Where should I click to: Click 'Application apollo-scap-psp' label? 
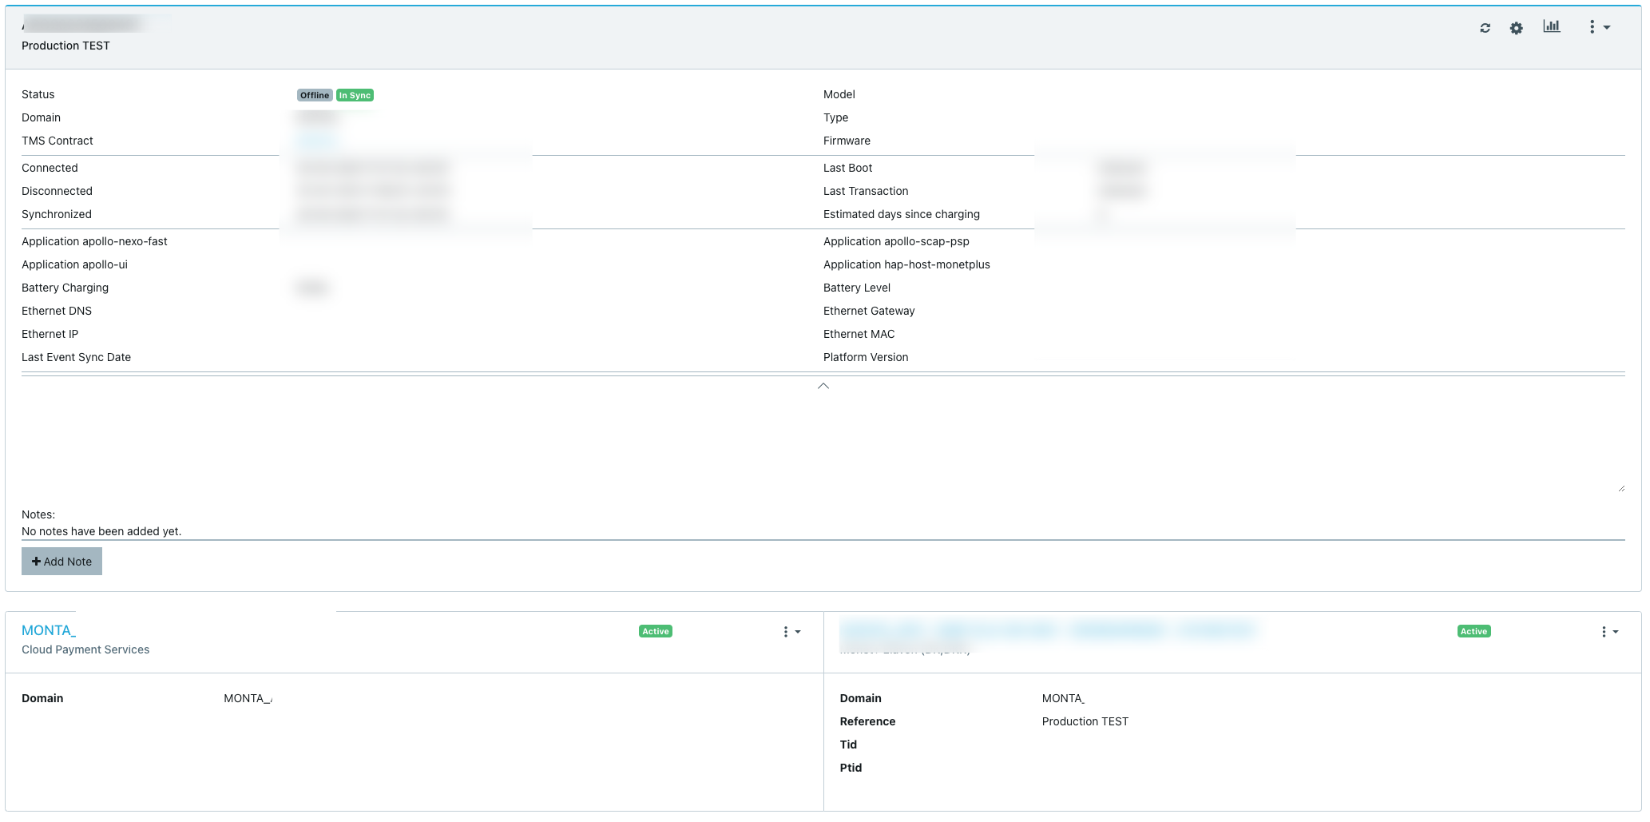point(896,241)
